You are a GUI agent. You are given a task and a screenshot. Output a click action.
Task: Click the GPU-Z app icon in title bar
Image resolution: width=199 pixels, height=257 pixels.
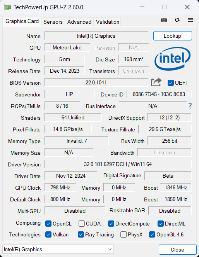click(x=7, y=7)
